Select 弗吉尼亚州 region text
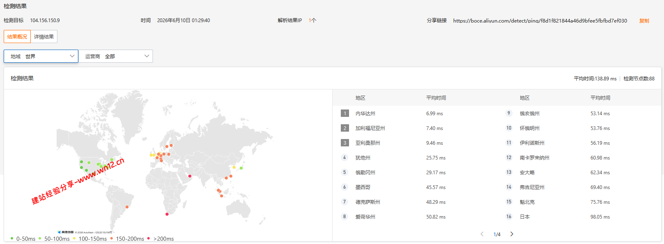This screenshot has height=244, width=664. (532, 187)
